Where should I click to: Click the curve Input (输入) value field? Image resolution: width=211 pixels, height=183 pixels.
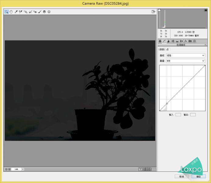click(178, 115)
